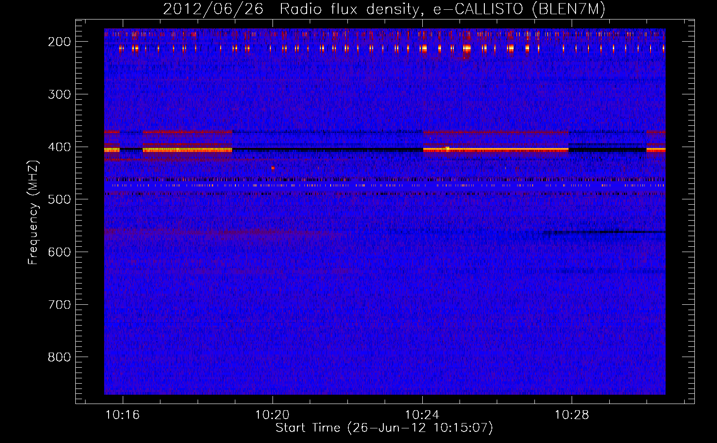Click the "Frequency (MHZ)" axis label
717x443 pixels.
[x=33, y=212]
